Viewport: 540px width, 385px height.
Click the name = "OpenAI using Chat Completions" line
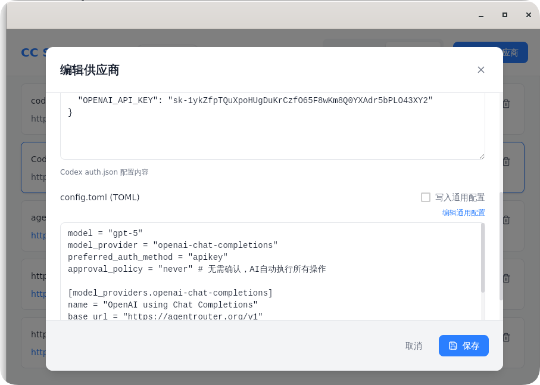click(x=163, y=305)
